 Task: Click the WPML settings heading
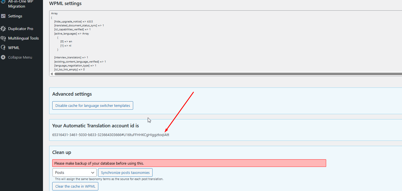coord(65,4)
